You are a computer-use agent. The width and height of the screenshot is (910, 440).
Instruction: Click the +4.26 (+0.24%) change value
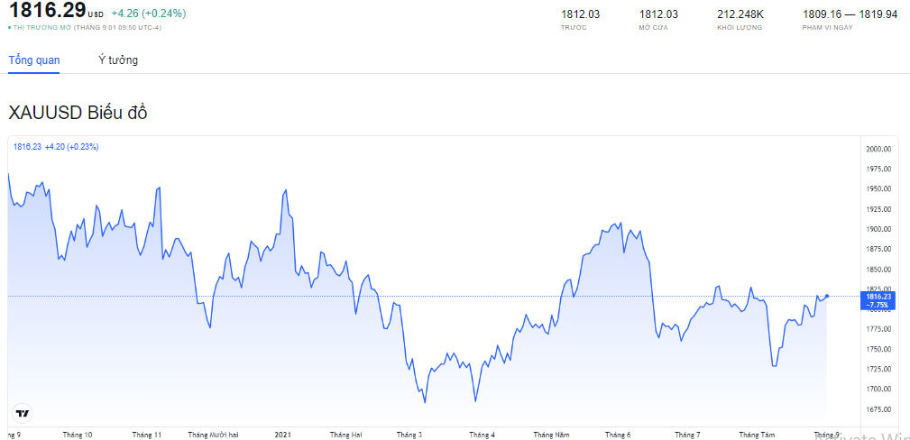[149, 14]
